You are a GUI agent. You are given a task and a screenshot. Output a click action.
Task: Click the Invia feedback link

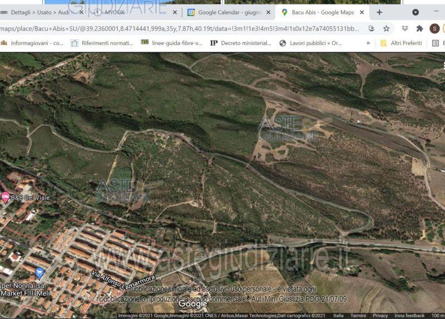coord(409,316)
